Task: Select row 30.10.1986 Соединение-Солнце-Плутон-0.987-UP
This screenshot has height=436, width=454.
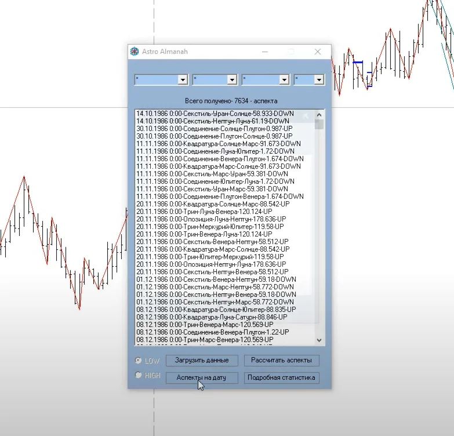Action: 225,129
